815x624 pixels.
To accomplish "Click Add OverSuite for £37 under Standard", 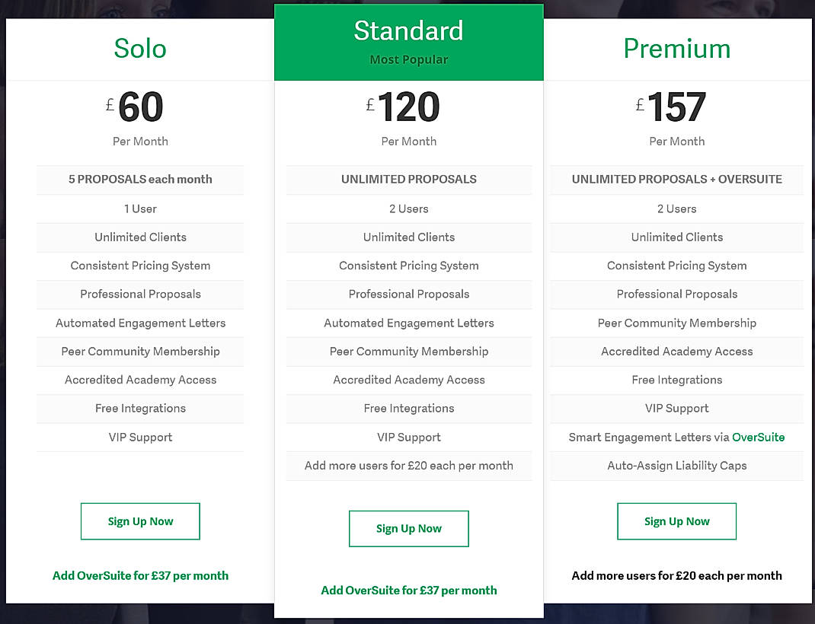I will (x=408, y=590).
